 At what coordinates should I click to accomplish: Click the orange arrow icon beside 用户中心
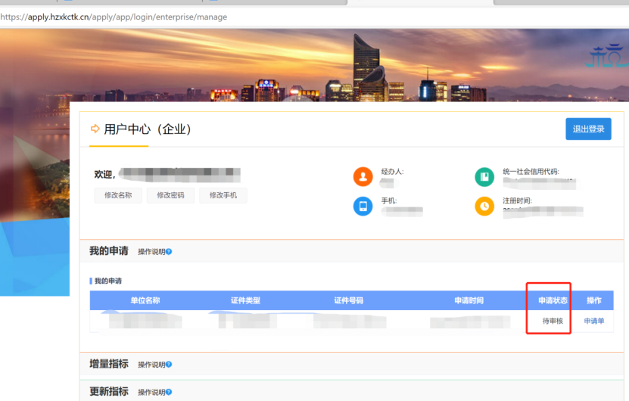tap(95, 129)
